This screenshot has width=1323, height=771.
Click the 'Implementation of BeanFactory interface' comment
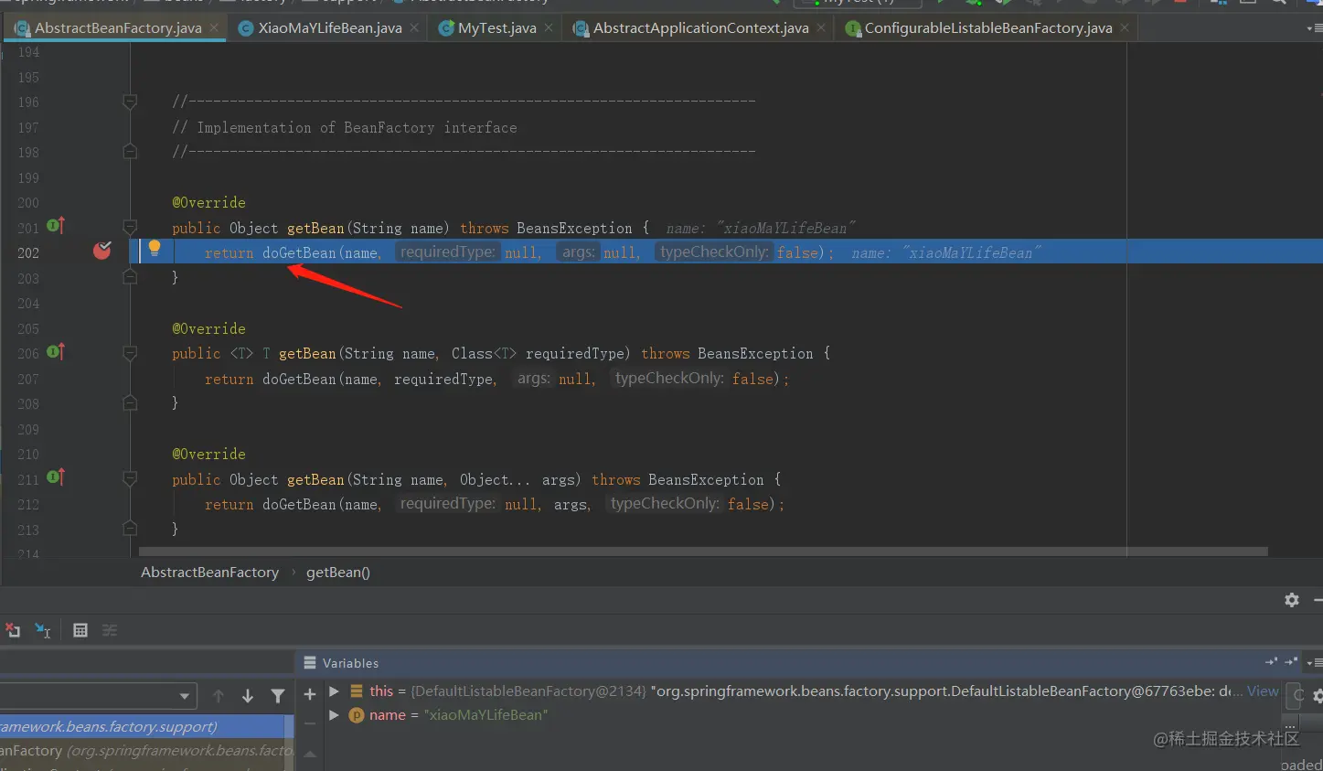click(x=344, y=128)
